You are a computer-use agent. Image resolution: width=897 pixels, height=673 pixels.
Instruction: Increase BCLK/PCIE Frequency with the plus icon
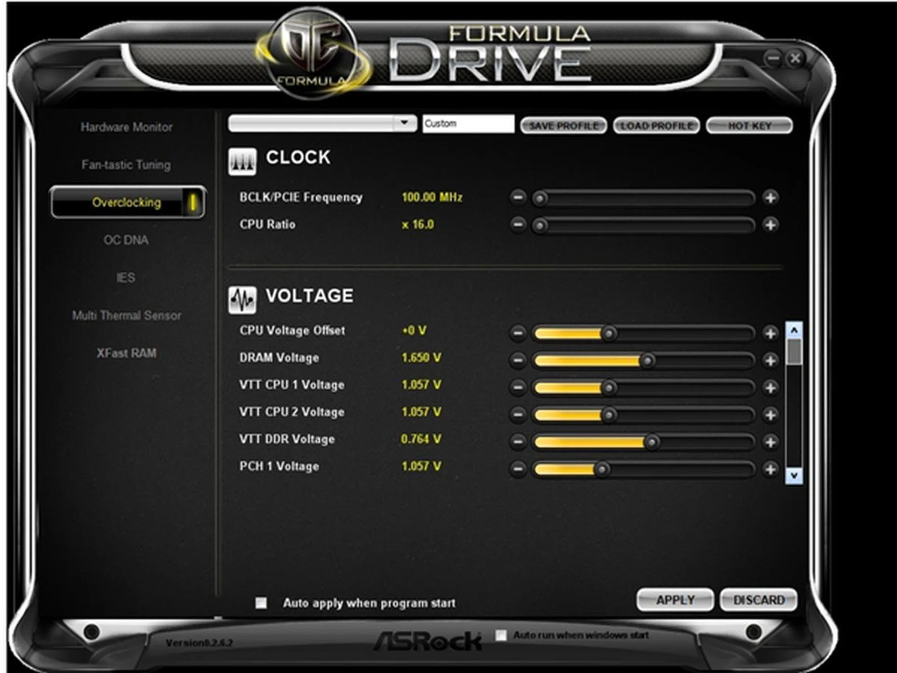[771, 198]
